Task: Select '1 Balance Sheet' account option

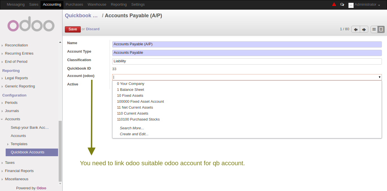Action: click(x=130, y=90)
